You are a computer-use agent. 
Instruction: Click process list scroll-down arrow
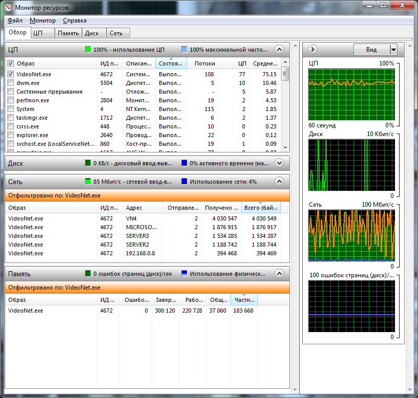click(285, 147)
